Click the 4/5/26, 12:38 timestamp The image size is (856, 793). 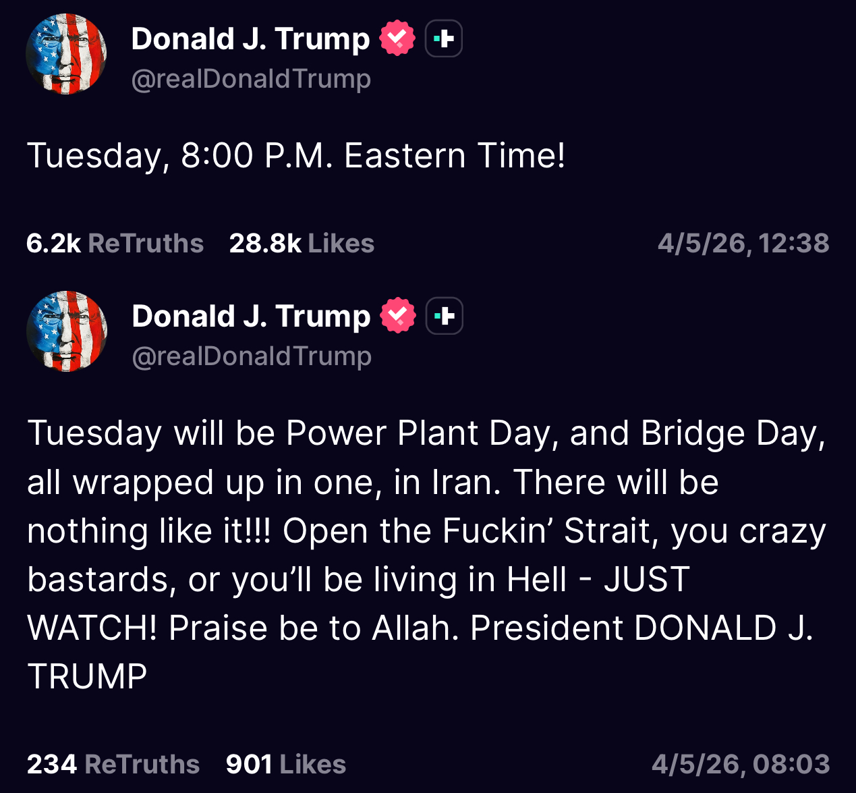pos(743,244)
